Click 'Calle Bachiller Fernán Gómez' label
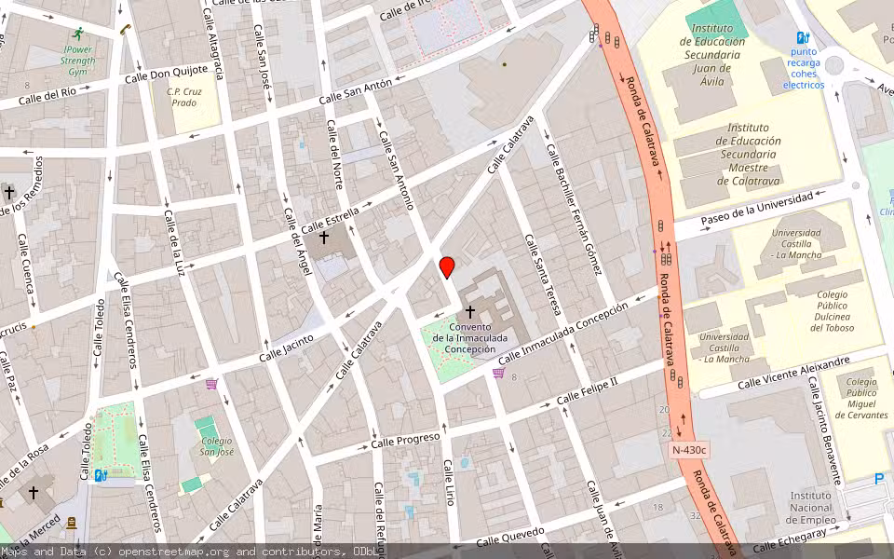The height and width of the screenshot is (559, 894). (x=575, y=209)
